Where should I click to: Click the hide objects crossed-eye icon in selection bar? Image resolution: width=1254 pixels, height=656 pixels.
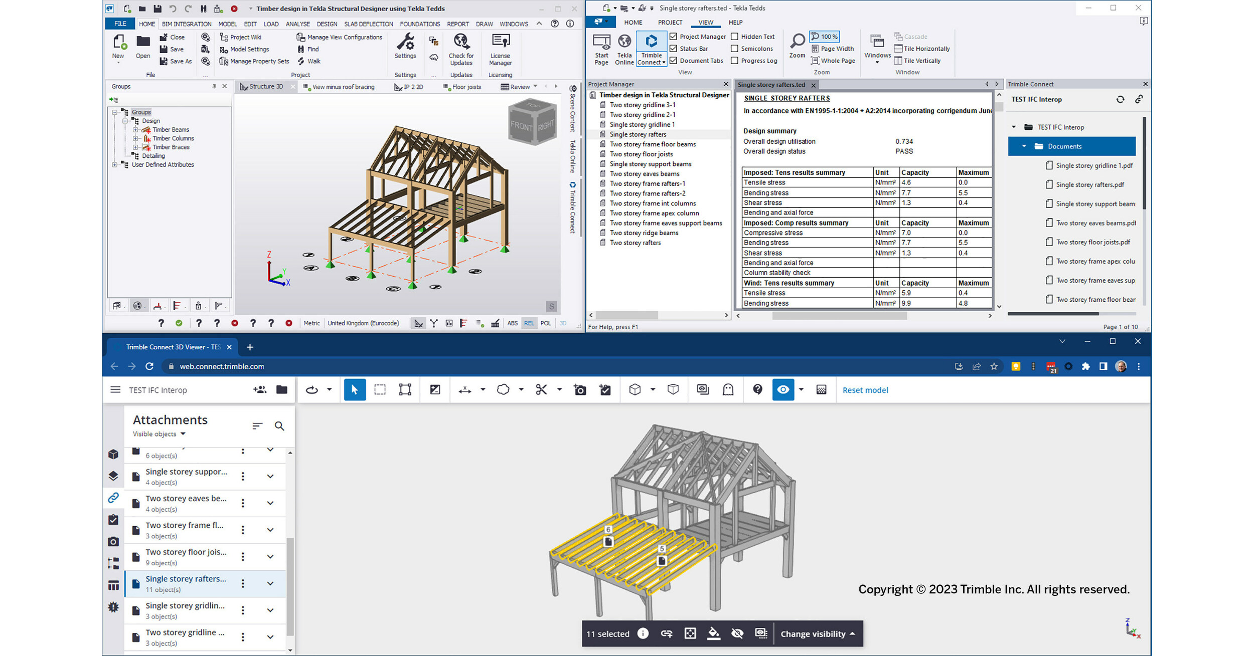point(737,633)
